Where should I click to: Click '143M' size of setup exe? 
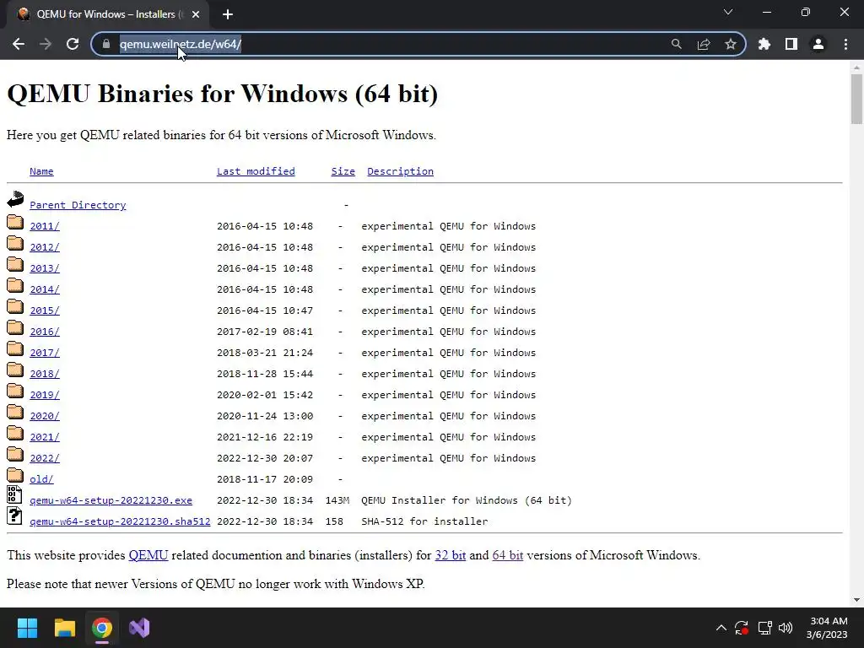click(337, 500)
